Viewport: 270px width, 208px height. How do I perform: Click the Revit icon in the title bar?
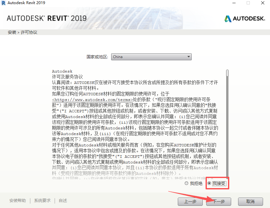(x=4, y=3)
